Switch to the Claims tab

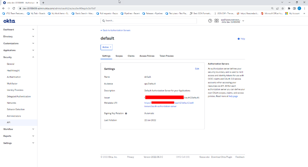tap(131, 56)
